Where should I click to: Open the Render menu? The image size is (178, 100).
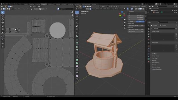(x=11, y=4)
